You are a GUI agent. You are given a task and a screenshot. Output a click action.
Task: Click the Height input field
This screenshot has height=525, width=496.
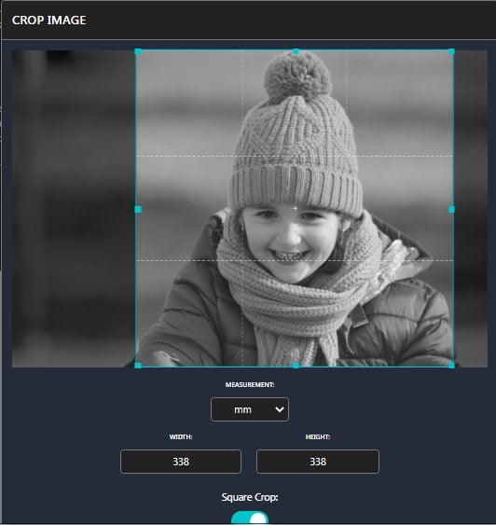(x=318, y=462)
